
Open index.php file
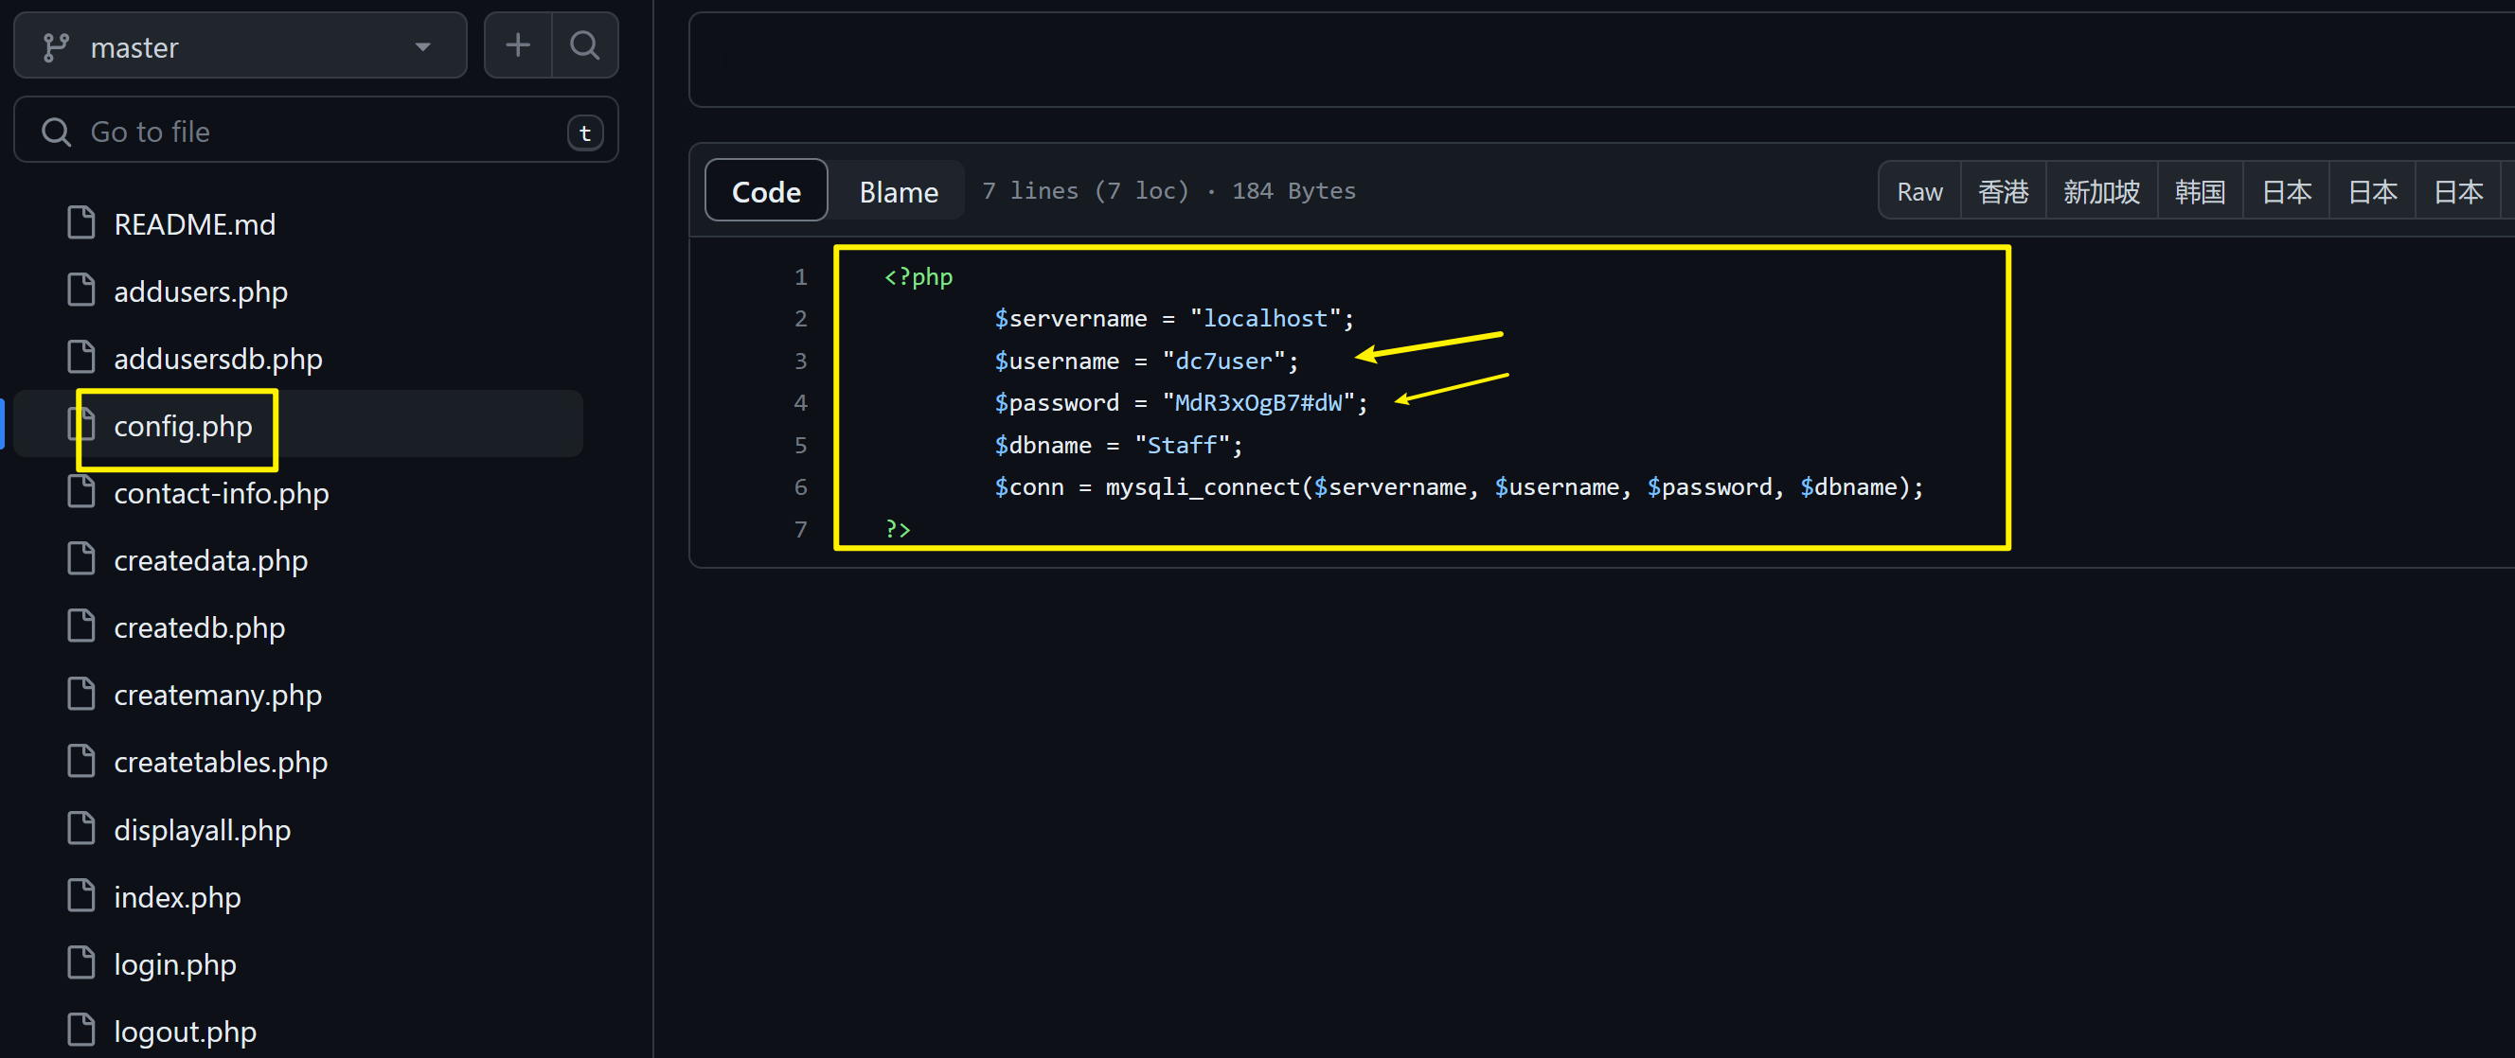click(x=177, y=897)
